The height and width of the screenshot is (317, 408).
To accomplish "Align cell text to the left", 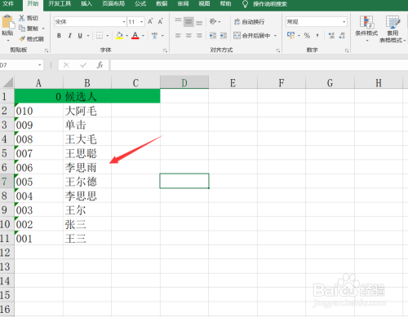I will click(x=178, y=35).
